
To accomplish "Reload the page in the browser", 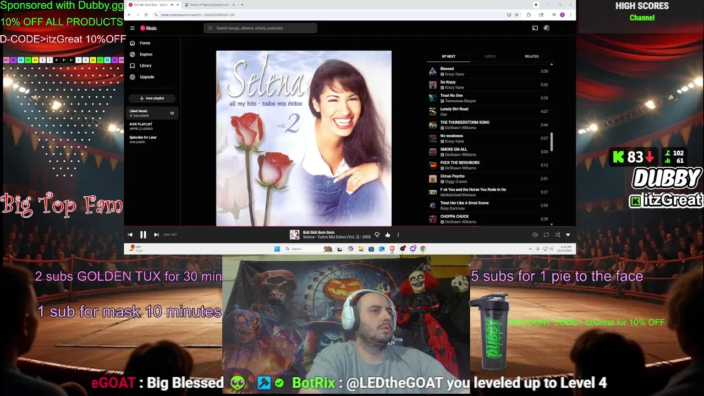I will [x=146, y=15].
